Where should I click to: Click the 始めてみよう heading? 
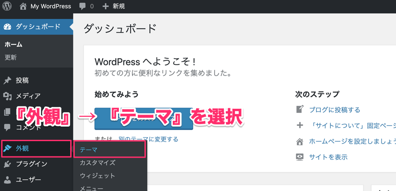tap(117, 94)
